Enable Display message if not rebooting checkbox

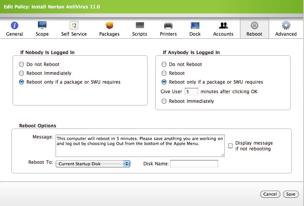(x=230, y=146)
